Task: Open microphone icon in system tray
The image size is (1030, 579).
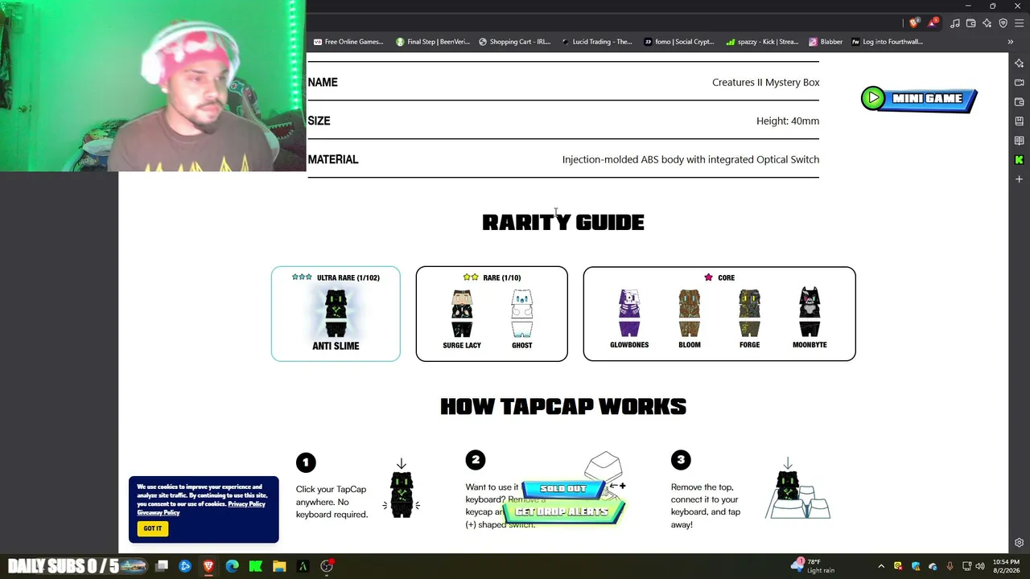Action: (950, 566)
